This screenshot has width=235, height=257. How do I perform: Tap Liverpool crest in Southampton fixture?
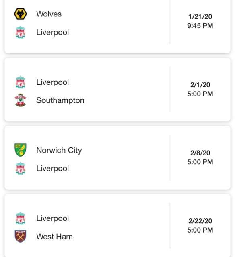pyautogui.click(x=21, y=82)
